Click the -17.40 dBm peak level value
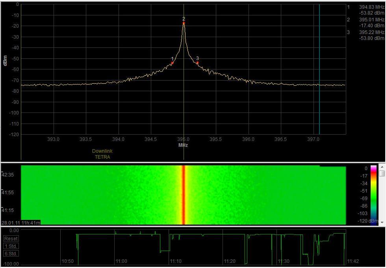 click(x=371, y=26)
